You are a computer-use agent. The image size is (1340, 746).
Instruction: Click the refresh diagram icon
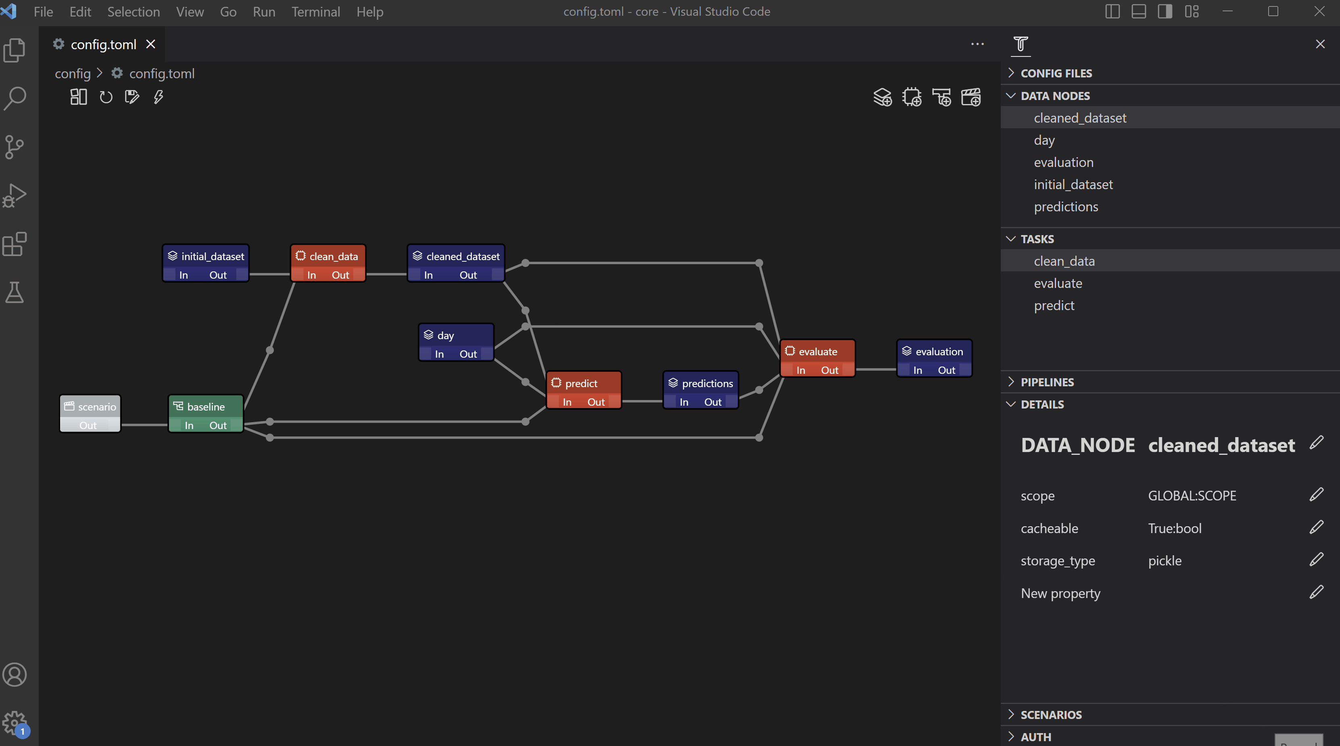pos(106,97)
